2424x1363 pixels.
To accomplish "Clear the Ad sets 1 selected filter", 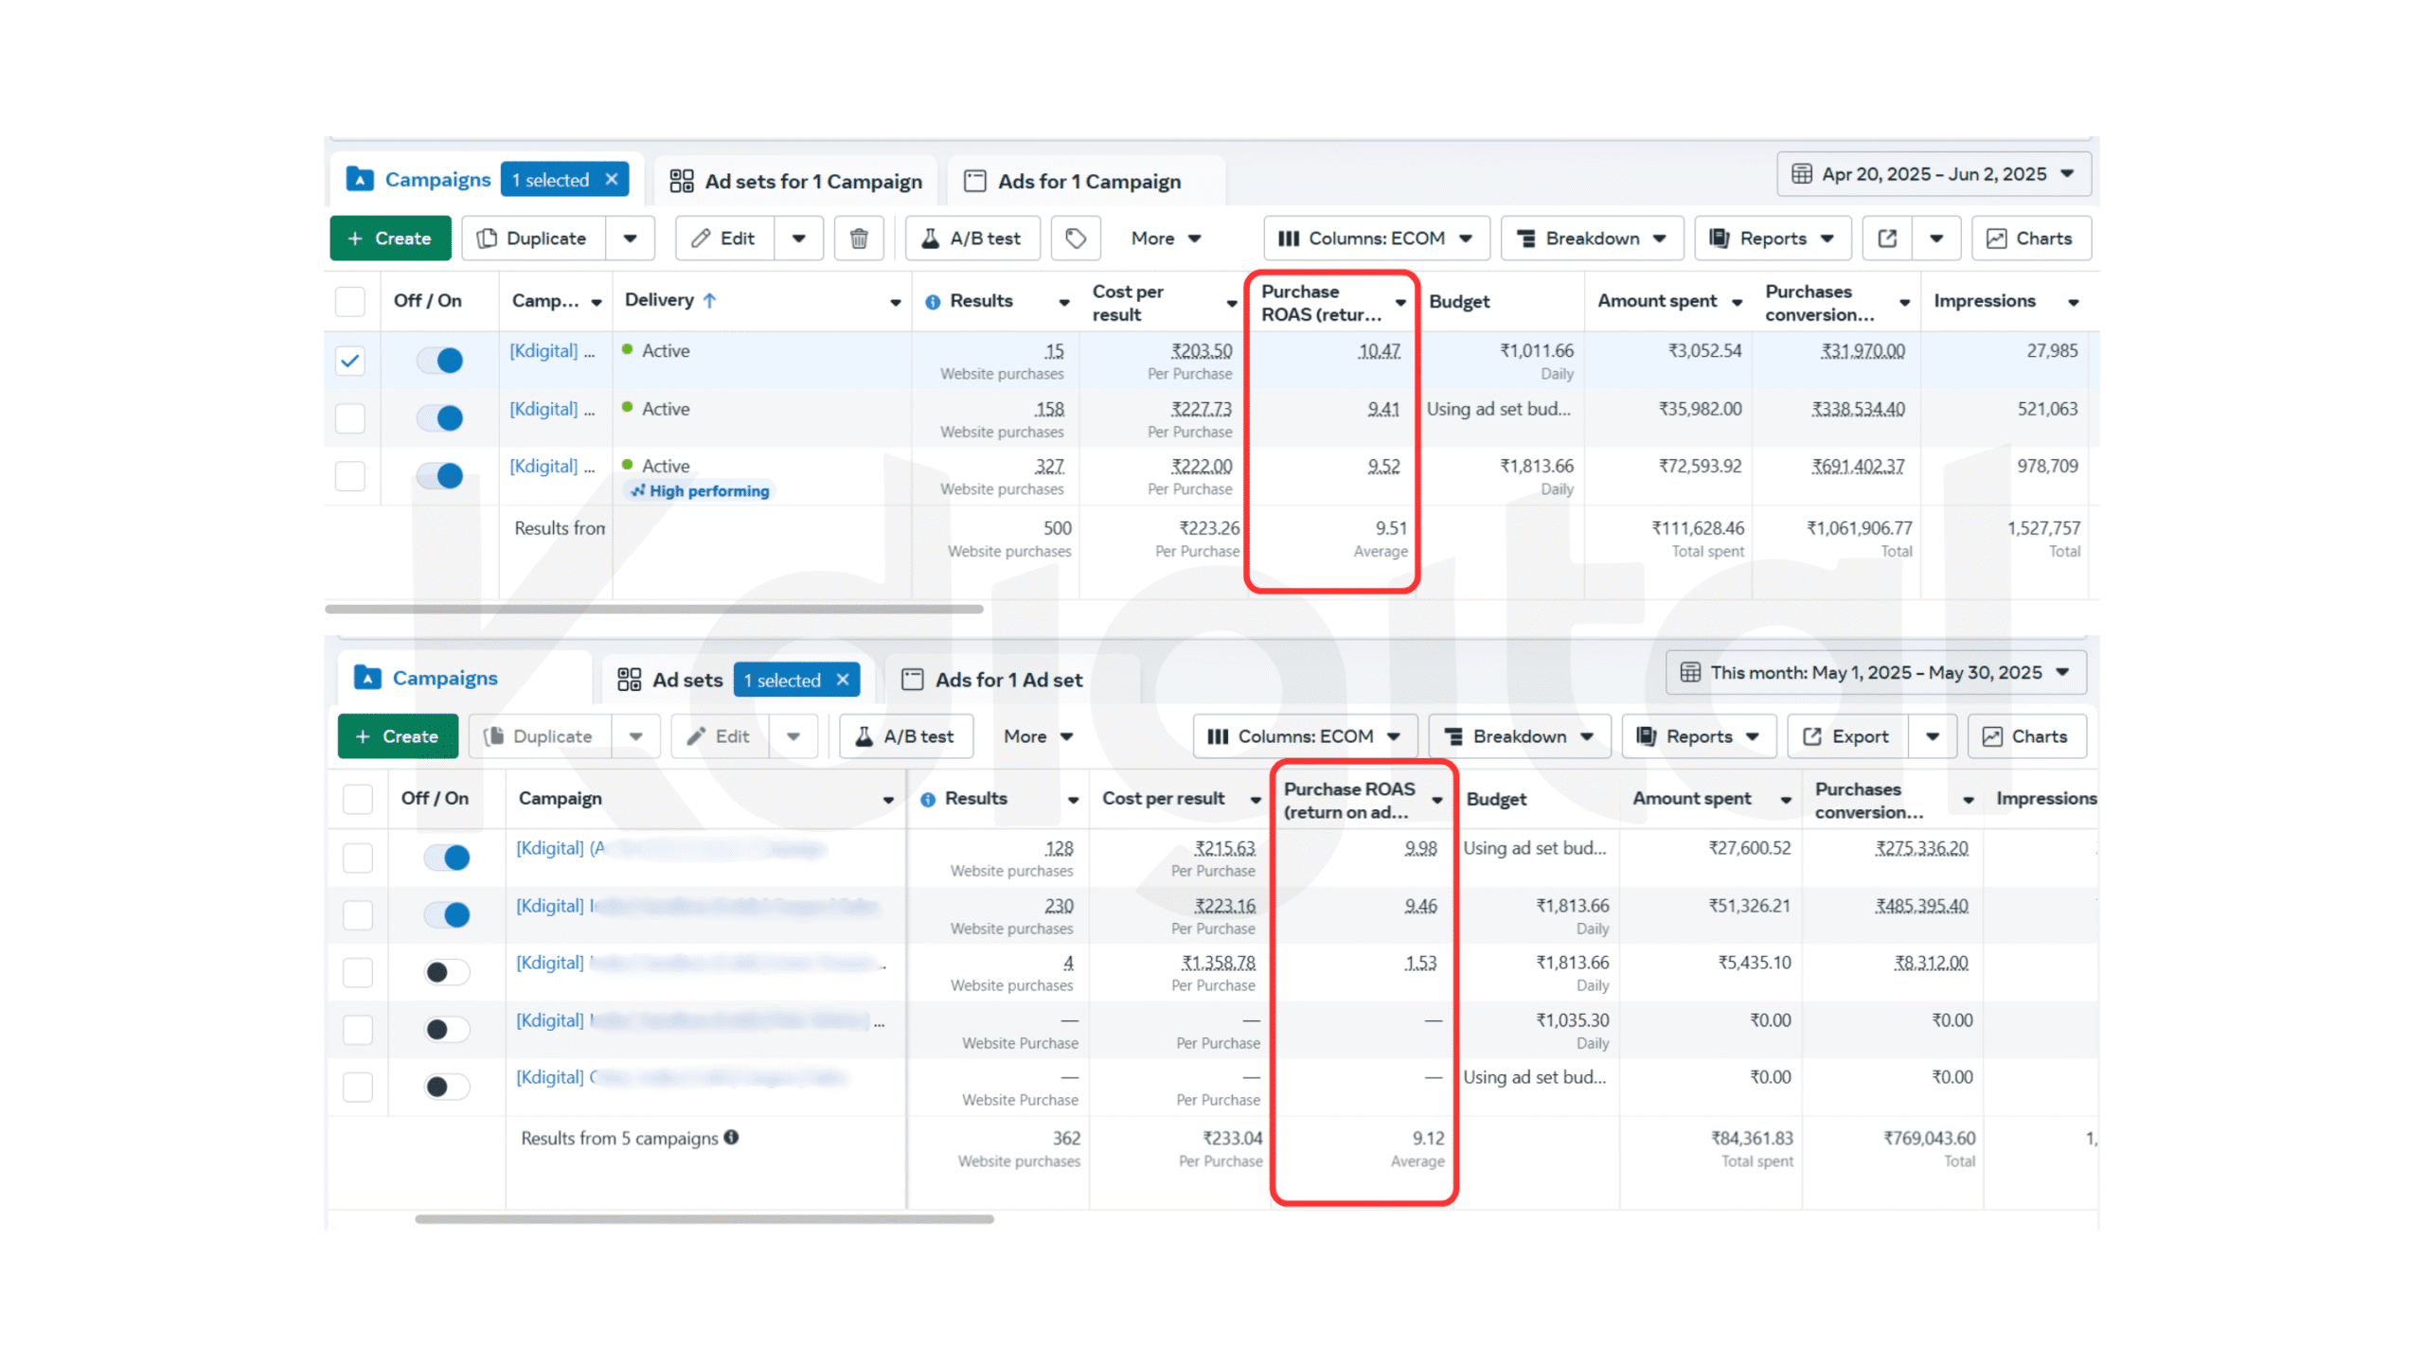I will pos(842,680).
